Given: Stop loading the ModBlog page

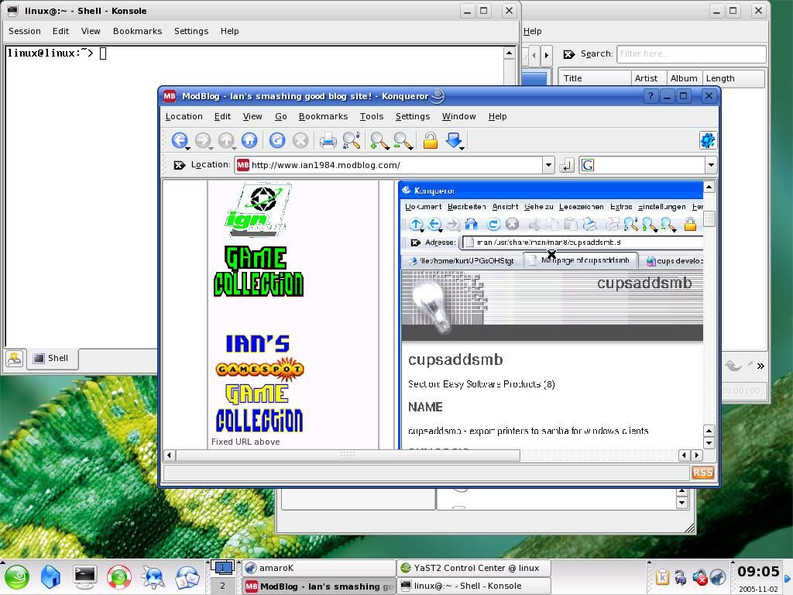Looking at the screenshot, I should coord(300,140).
